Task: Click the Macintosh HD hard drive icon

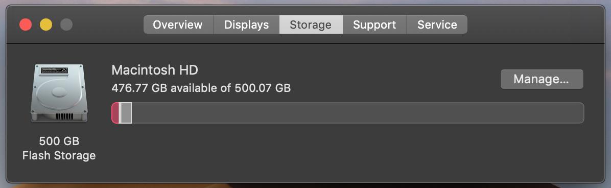Action: tap(59, 93)
